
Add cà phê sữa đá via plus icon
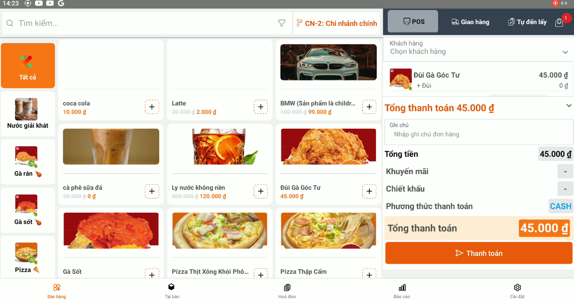click(152, 191)
